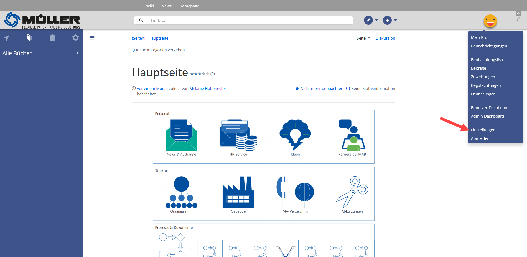Screen dimensions: 527x257
Task: Toggle fullscreen with the expand arrows icon
Action: tap(518, 19)
